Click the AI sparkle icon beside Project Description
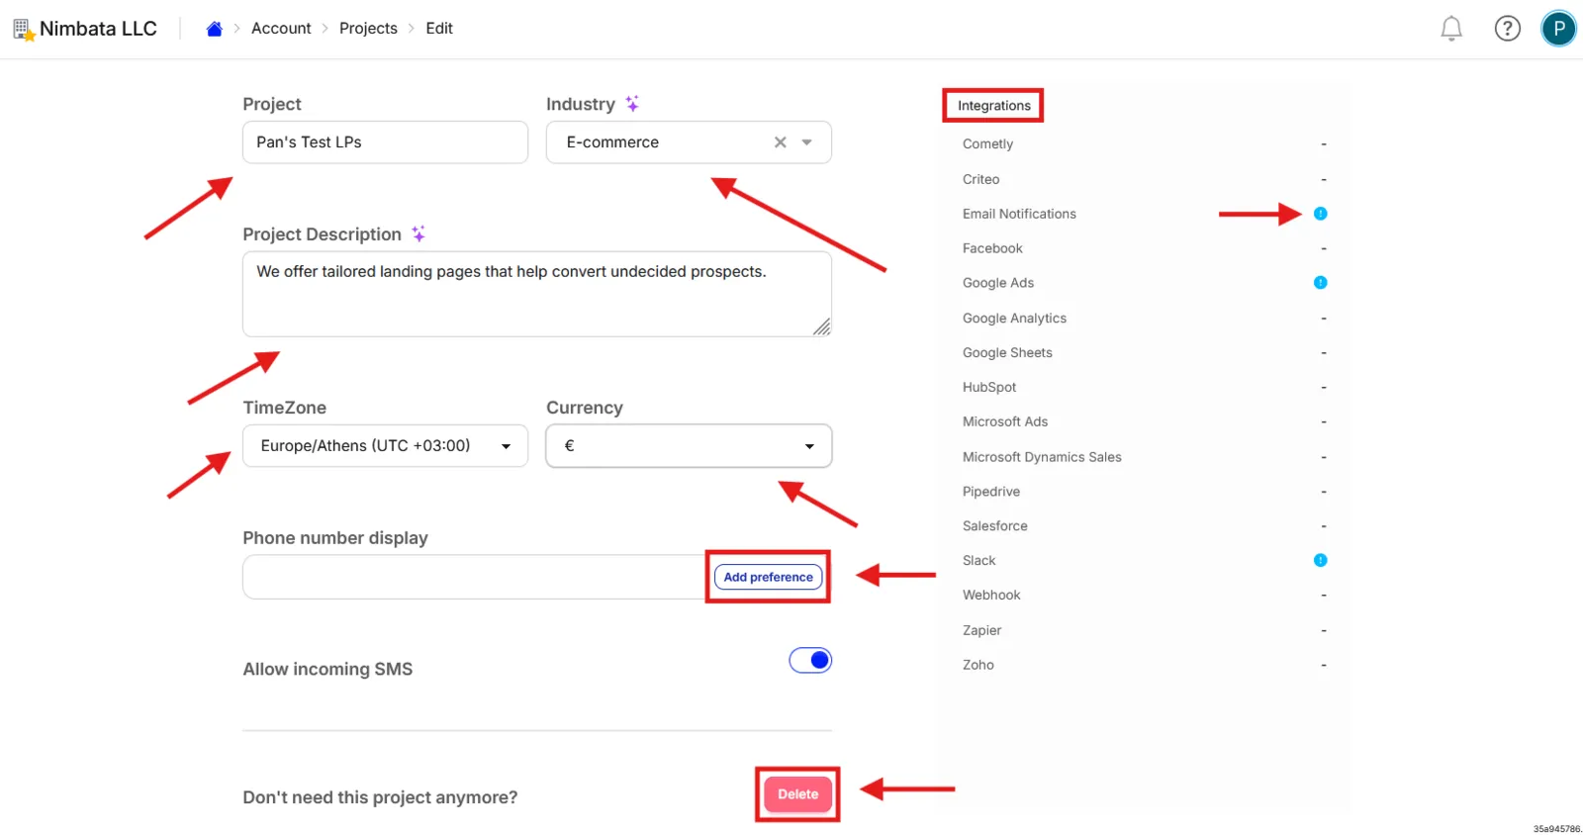The height and width of the screenshot is (835, 1583). 419,233
